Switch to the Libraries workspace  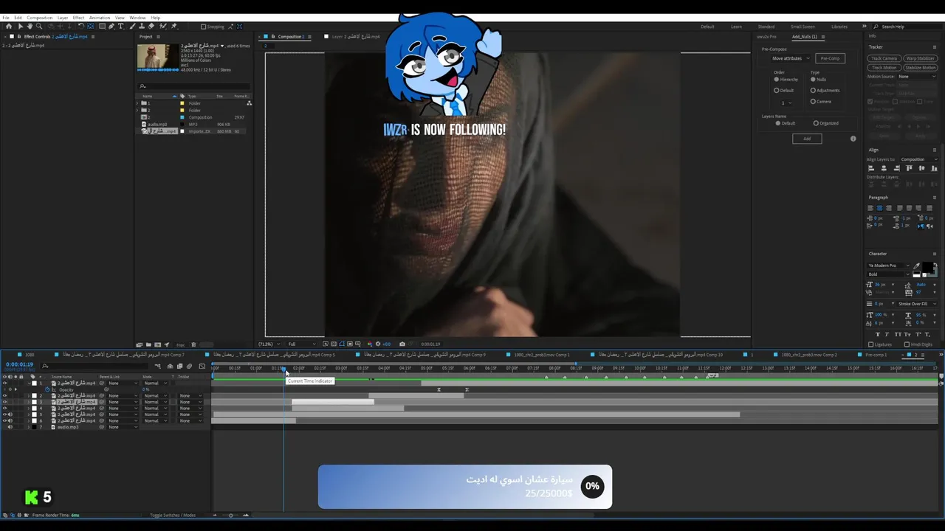pyautogui.click(x=839, y=27)
